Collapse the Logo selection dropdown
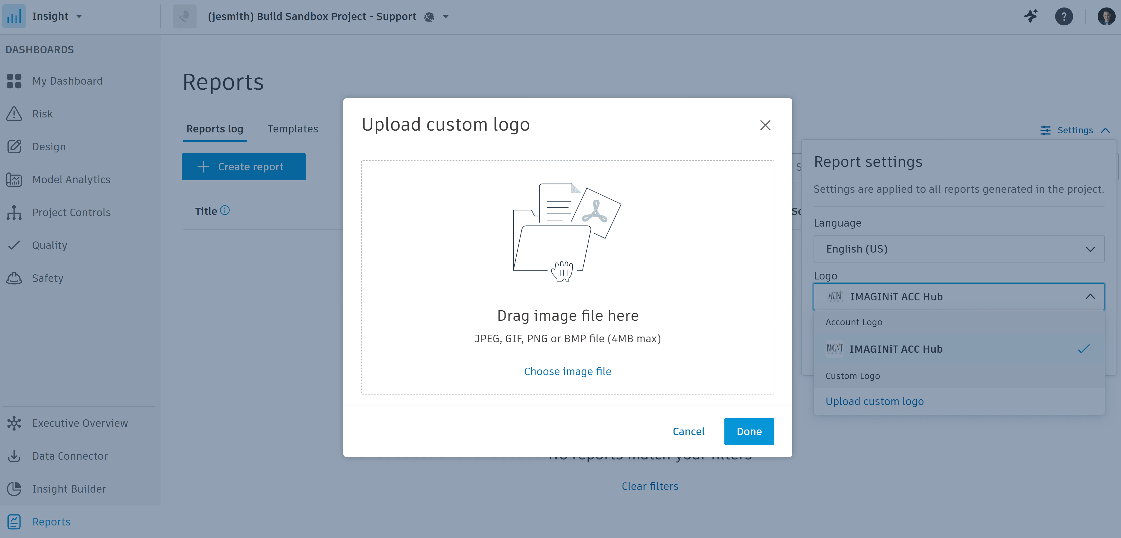The image size is (1121, 538). [1090, 297]
